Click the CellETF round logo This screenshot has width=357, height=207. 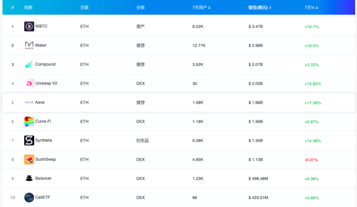(x=29, y=197)
